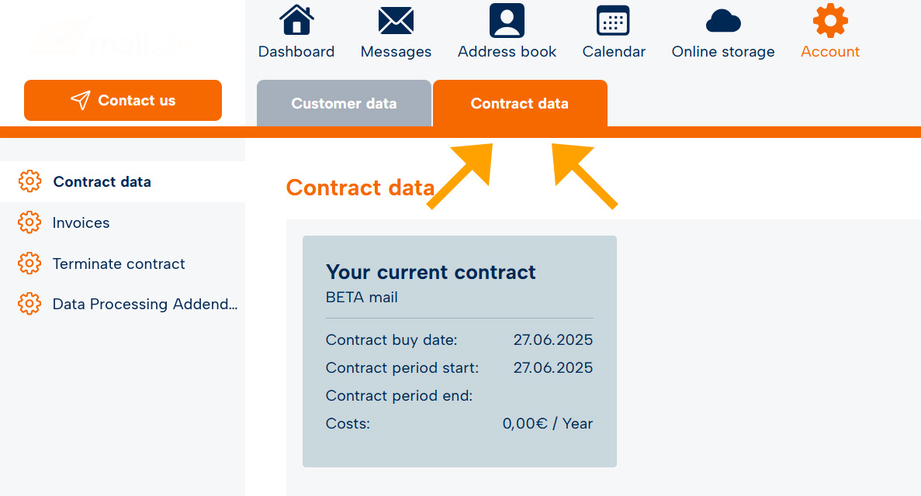Open the Messages envelope icon
The width and height of the screenshot is (921, 496).
pos(396,21)
